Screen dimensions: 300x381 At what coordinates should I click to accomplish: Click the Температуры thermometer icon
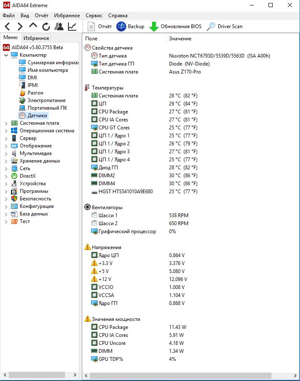click(x=87, y=88)
